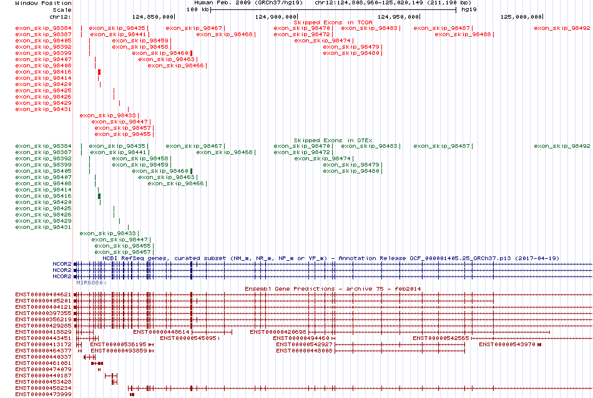Click transcript label ENST00000473999
Screen dimensions: 593x398
coord(43,395)
